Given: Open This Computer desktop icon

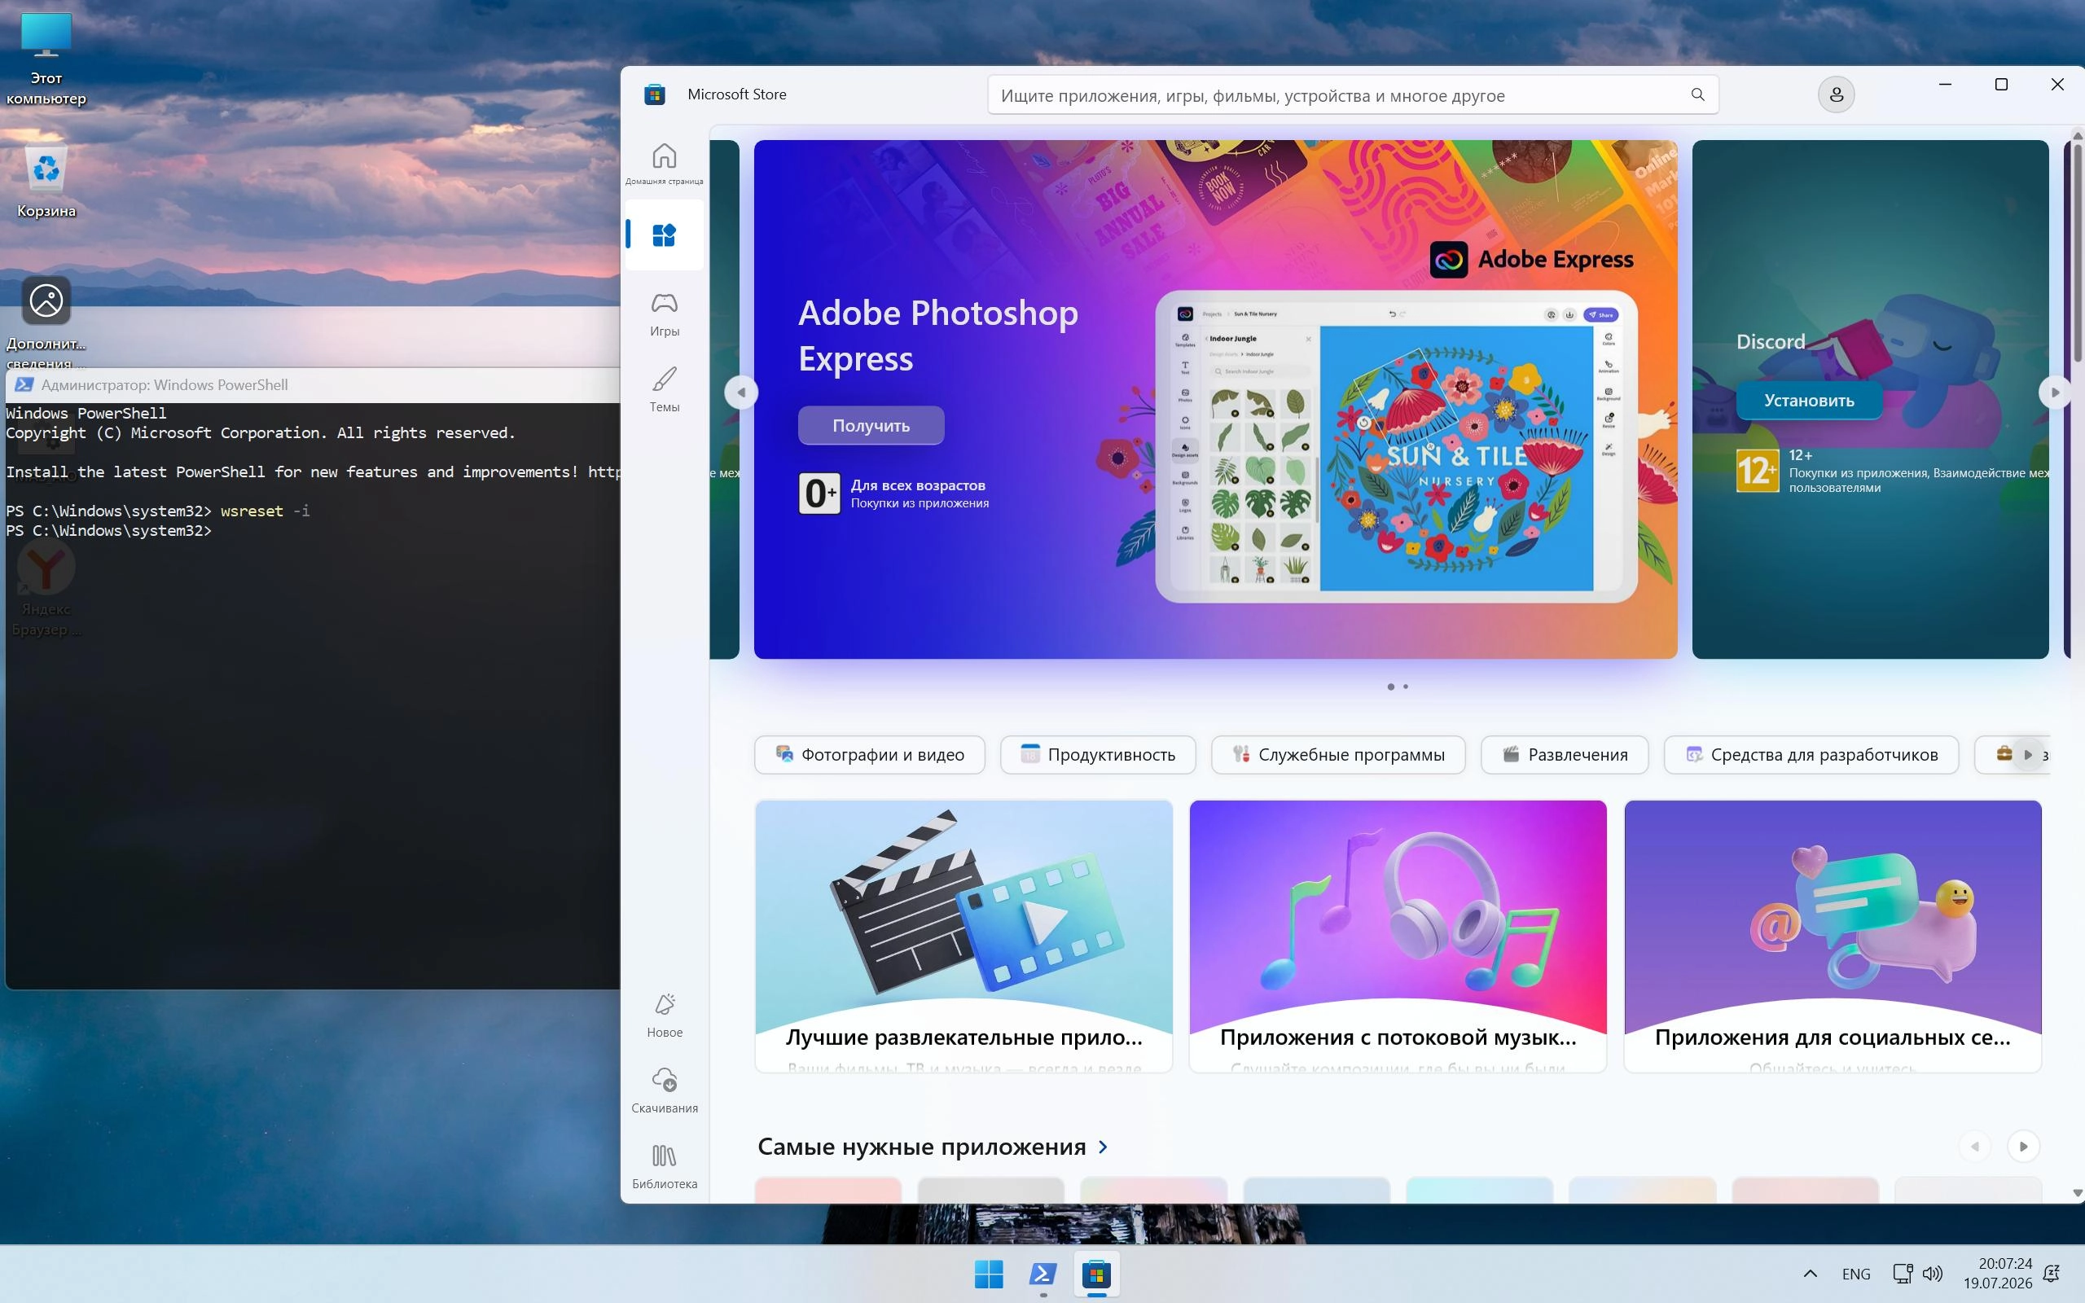Looking at the screenshot, I should [x=46, y=59].
